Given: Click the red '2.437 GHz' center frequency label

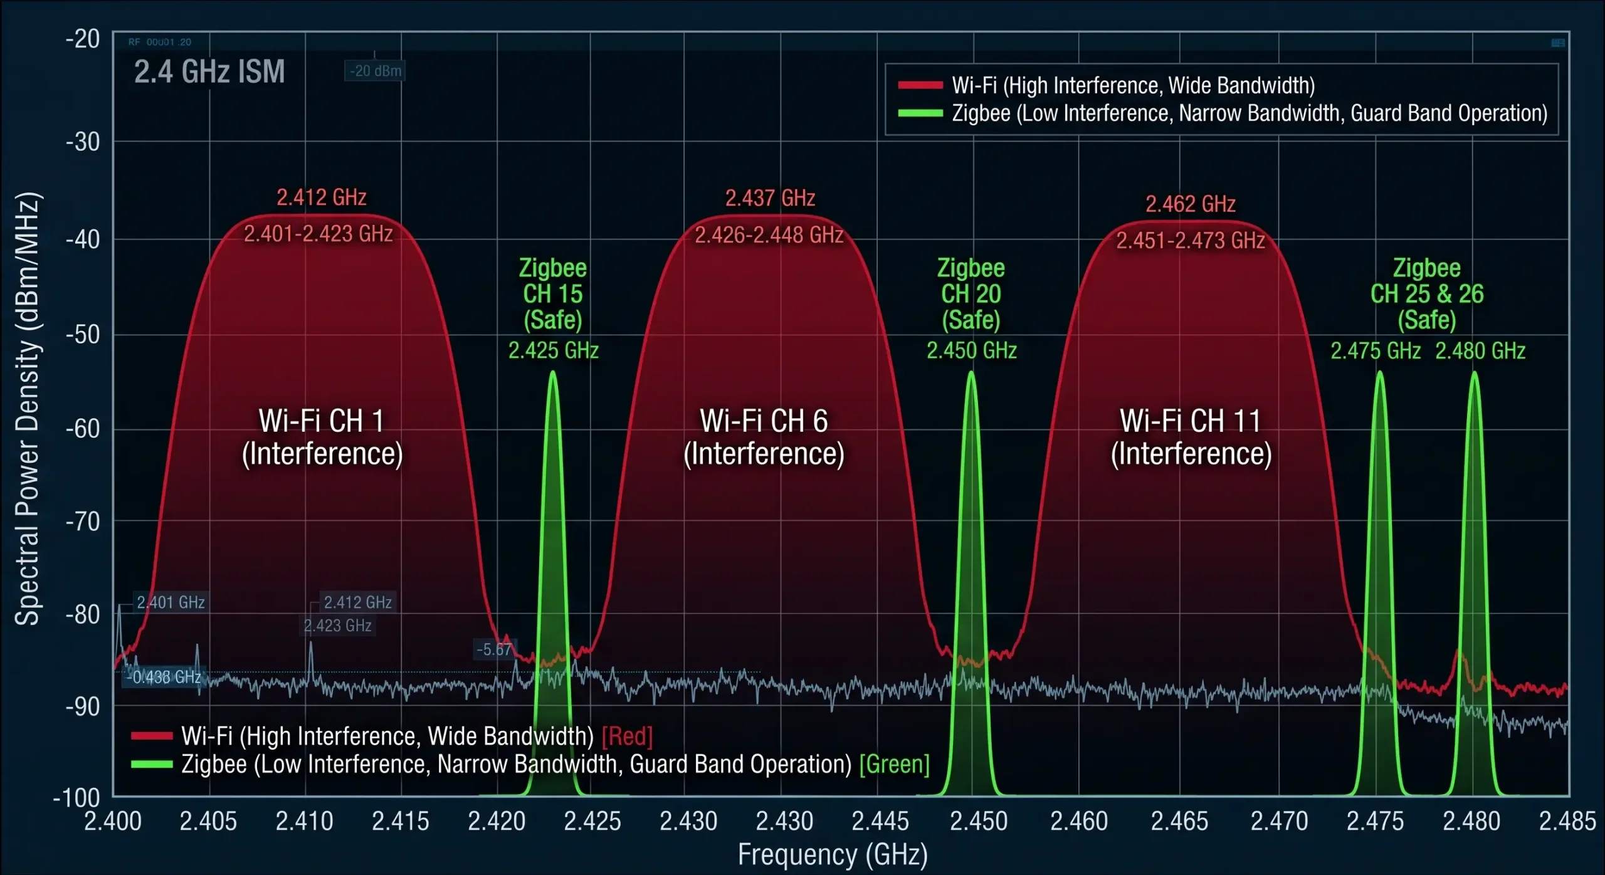Looking at the screenshot, I should (x=771, y=198).
